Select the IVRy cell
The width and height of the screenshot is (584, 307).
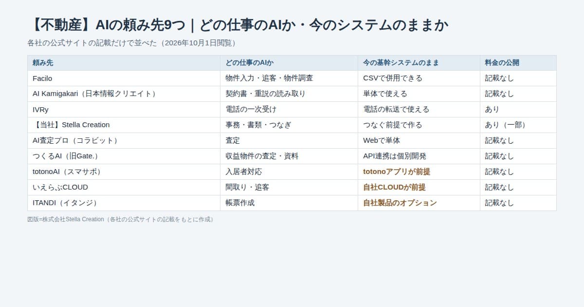click(x=124, y=110)
